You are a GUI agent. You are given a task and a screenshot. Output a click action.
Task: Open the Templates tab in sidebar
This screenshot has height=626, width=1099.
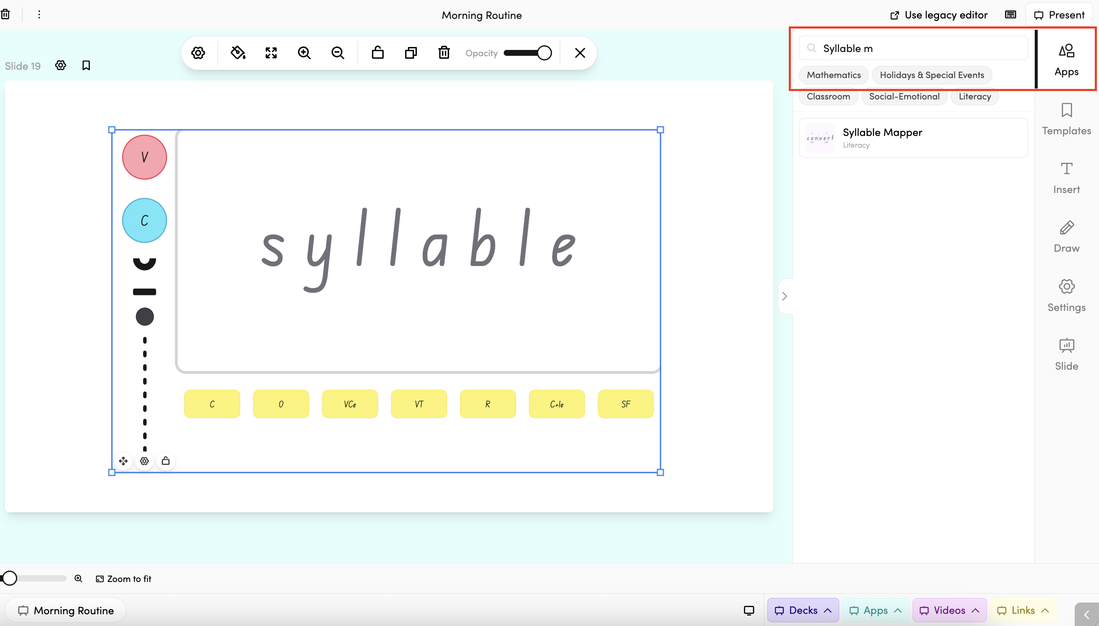pyautogui.click(x=1066, y=119)
